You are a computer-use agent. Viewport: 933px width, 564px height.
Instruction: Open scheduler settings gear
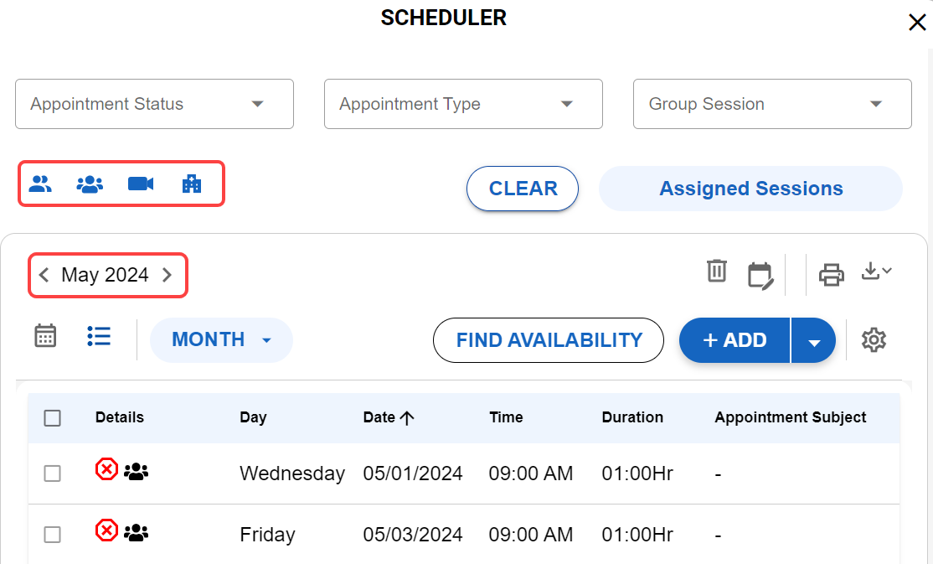click(874, 339)
